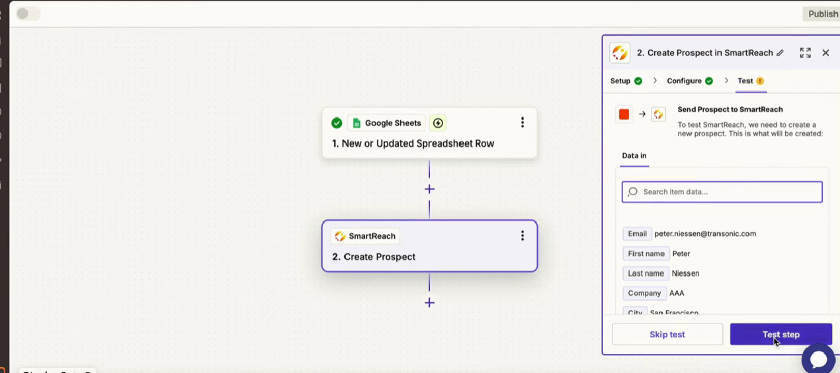Click the Email field label
The height and width of the screenshot is (373, 840).
click(638, 233)
